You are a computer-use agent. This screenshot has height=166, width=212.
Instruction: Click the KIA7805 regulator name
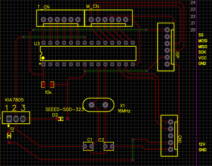pyautogui.click(x=14, y=100)
